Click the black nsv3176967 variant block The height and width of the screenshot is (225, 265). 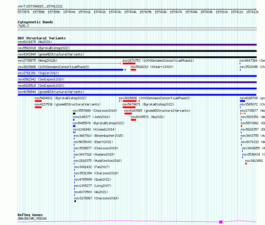coord(75,201)
